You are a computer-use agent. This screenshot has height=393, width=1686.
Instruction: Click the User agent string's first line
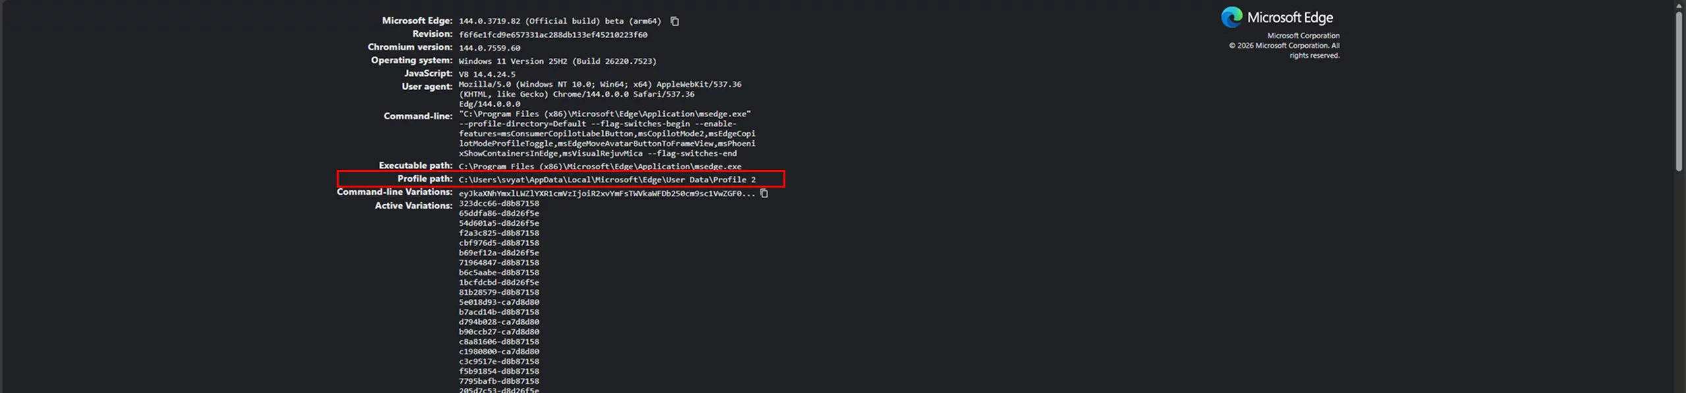pos(600,84)
